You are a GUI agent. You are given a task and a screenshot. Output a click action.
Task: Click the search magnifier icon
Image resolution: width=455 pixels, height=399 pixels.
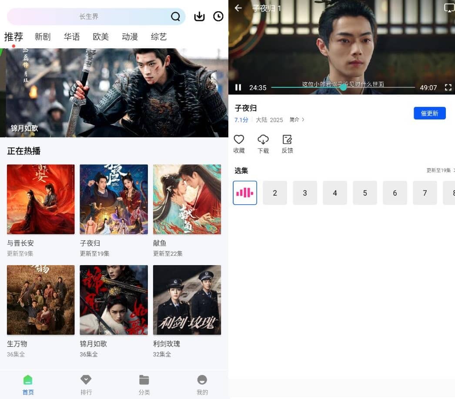[x=176, y=17]
